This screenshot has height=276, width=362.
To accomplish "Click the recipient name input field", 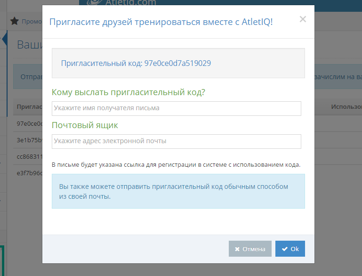I will pyautogui.click(x=177, y=108).
